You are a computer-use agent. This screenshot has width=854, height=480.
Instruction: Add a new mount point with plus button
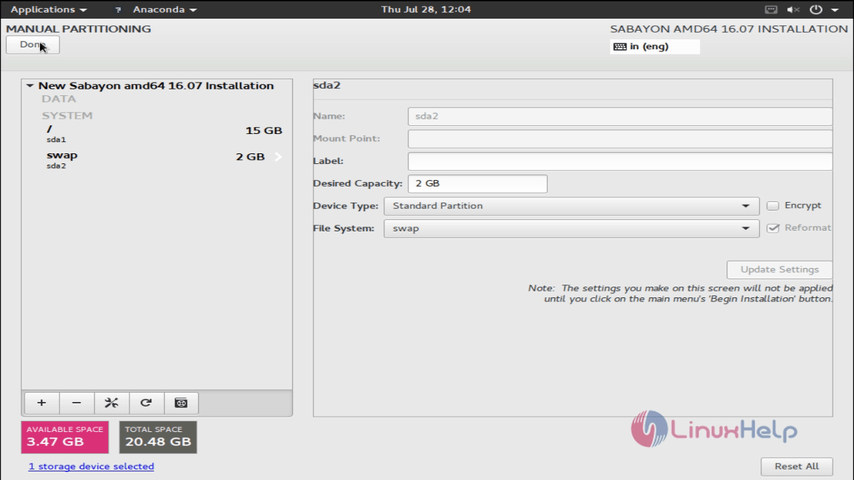click(41, 403)
